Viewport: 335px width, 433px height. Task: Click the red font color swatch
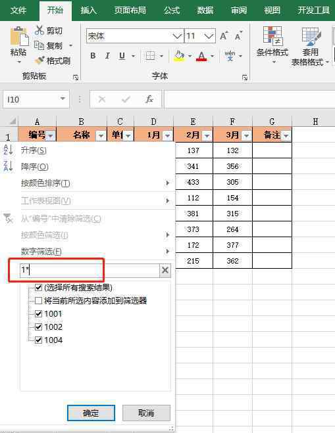201,57
